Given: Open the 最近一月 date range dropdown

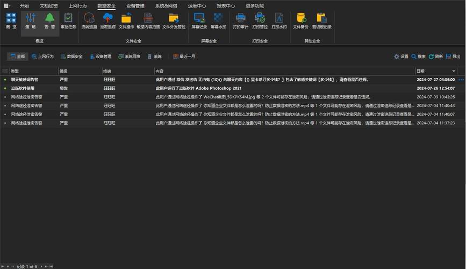Looking at the screenshot, I should [x=184, y=56].
